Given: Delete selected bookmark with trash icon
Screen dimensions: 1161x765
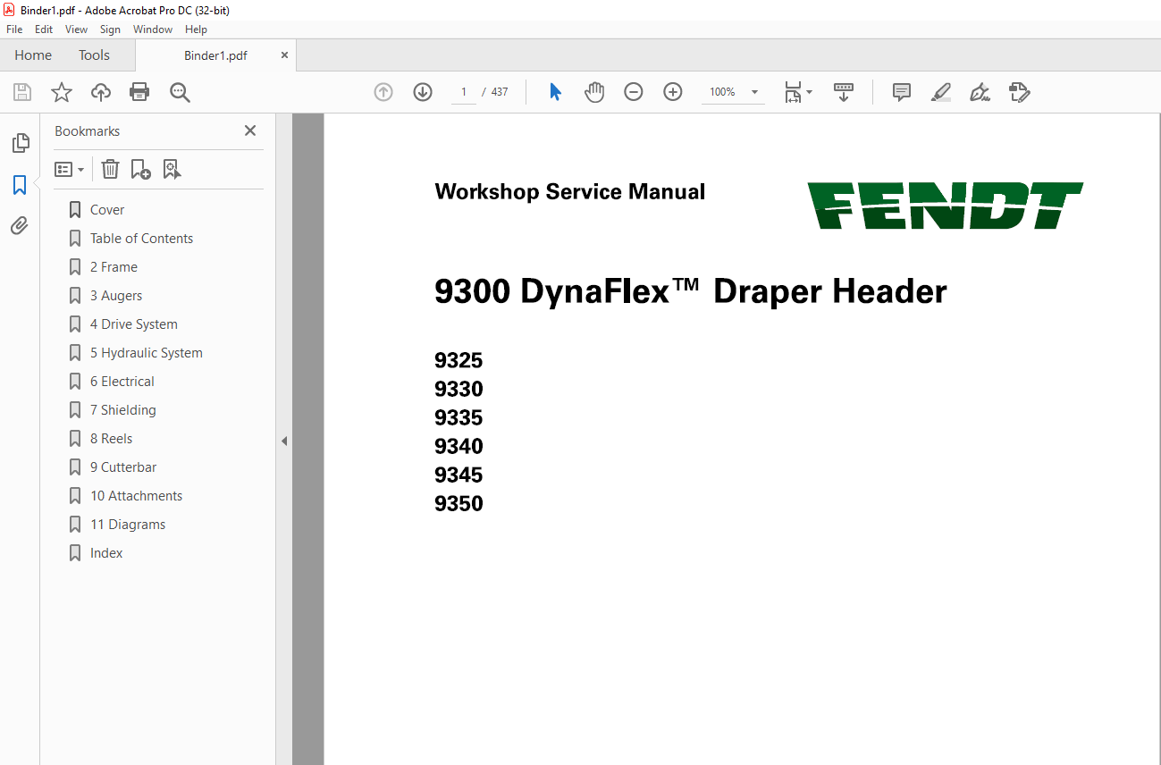Looking at the screenshot, I should coord(110,169).
